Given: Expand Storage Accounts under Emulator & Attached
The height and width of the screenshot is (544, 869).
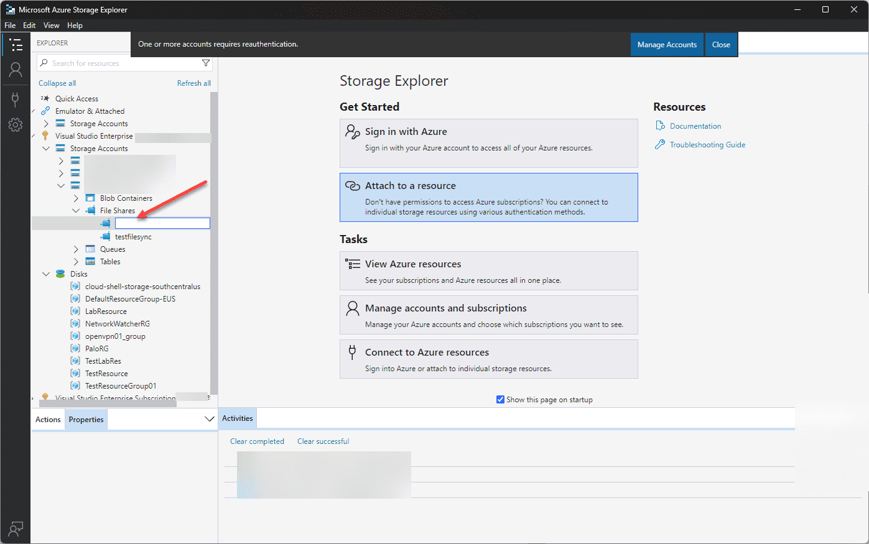Looking at the screenshot, I should click(x=46, y=123).
